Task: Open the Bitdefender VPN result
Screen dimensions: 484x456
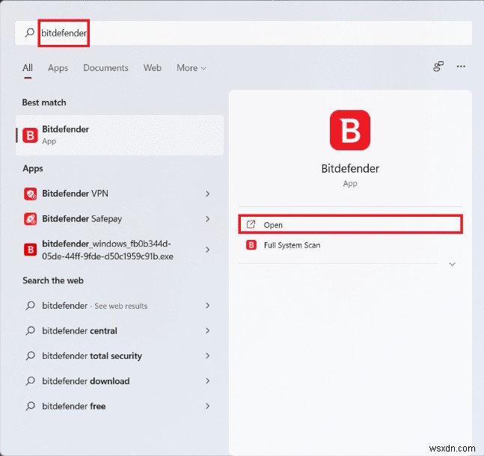Action: tap(120, 194)
